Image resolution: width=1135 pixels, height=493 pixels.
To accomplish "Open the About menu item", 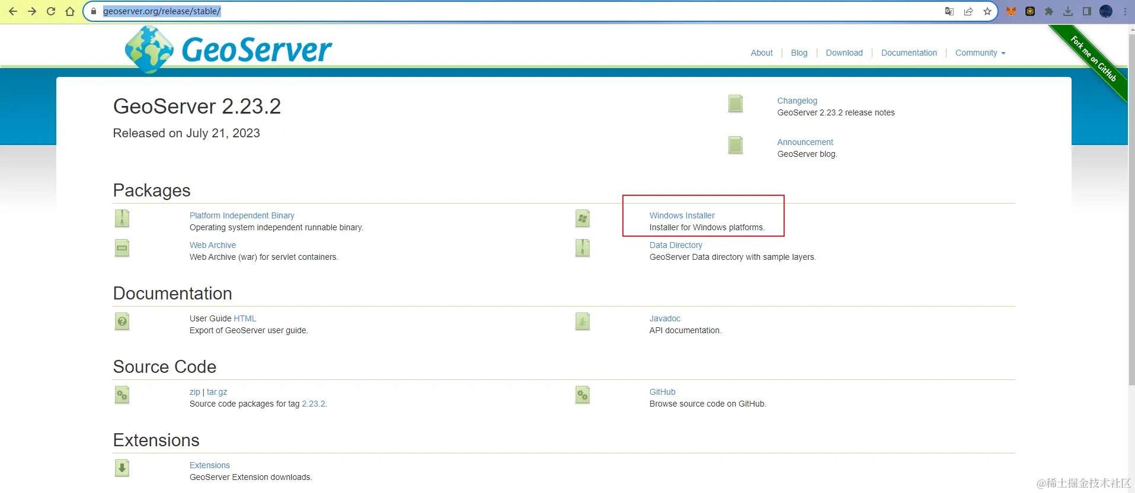I will 762,53.
